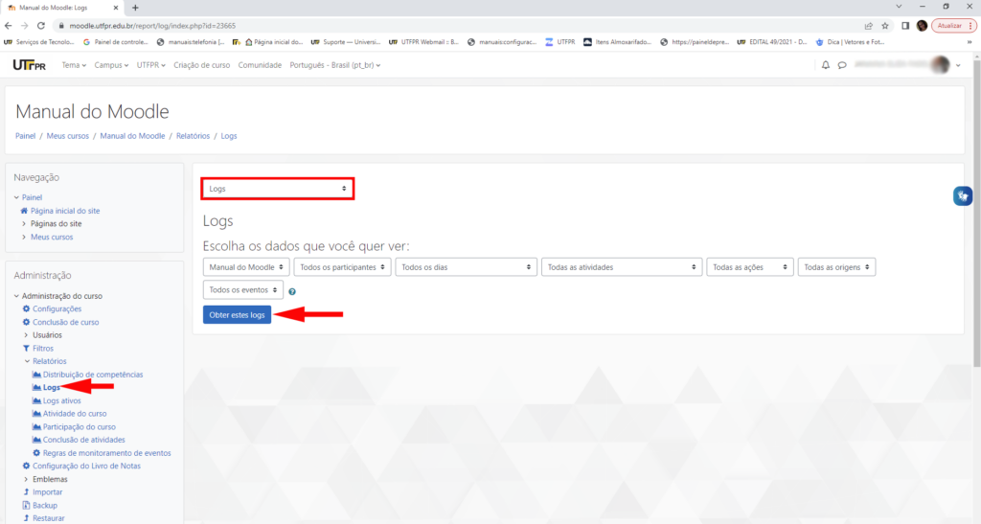Click Criação de curso in top menu

point(201,65)
